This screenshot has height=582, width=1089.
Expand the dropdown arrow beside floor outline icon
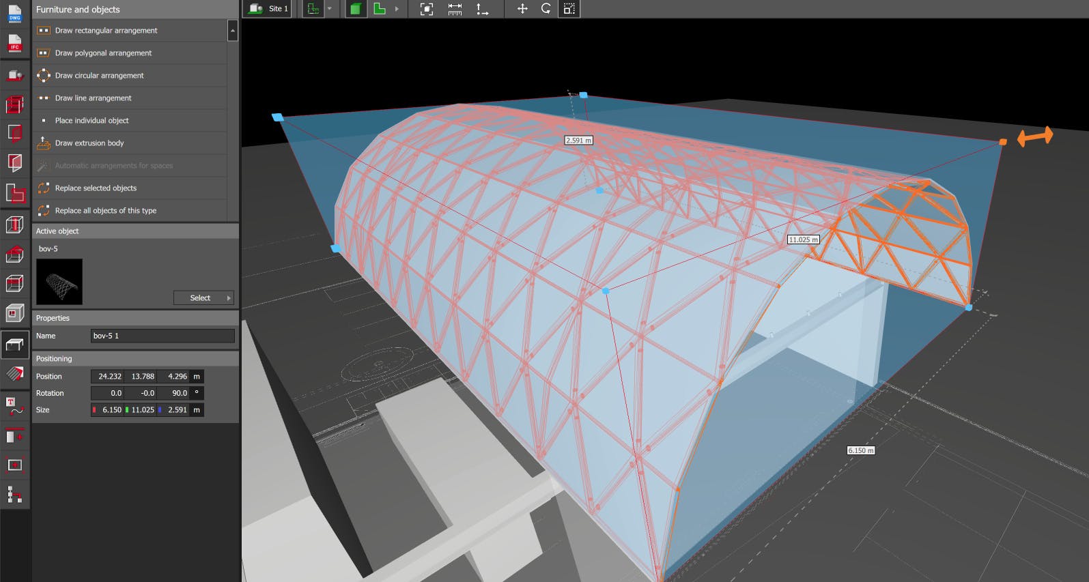tap(330, 9)
